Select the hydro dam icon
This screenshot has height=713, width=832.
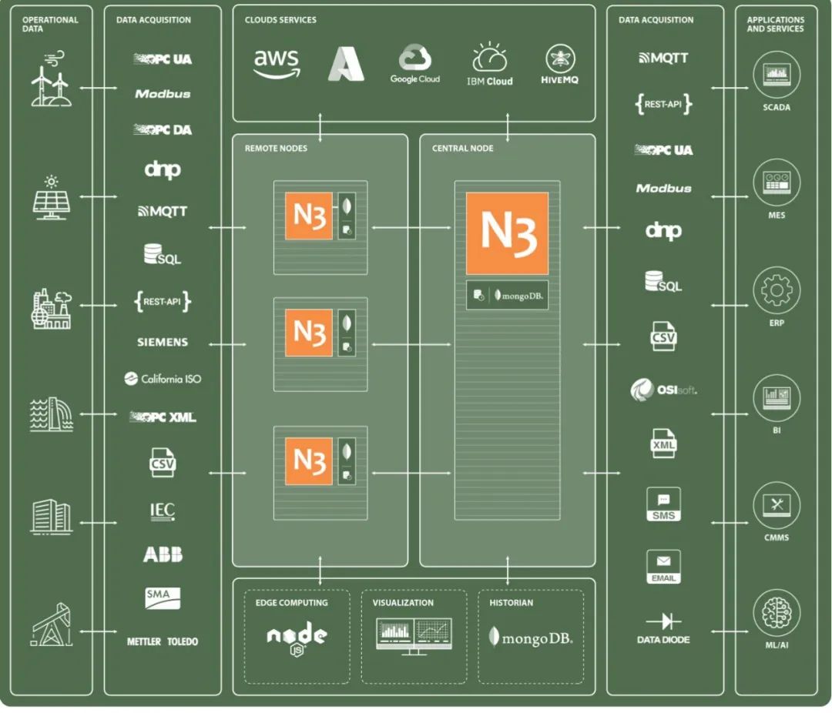[51, 414]
